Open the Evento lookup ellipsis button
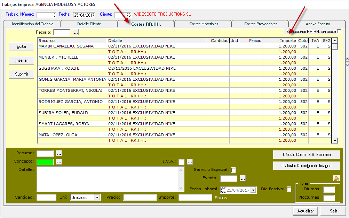 243,178
